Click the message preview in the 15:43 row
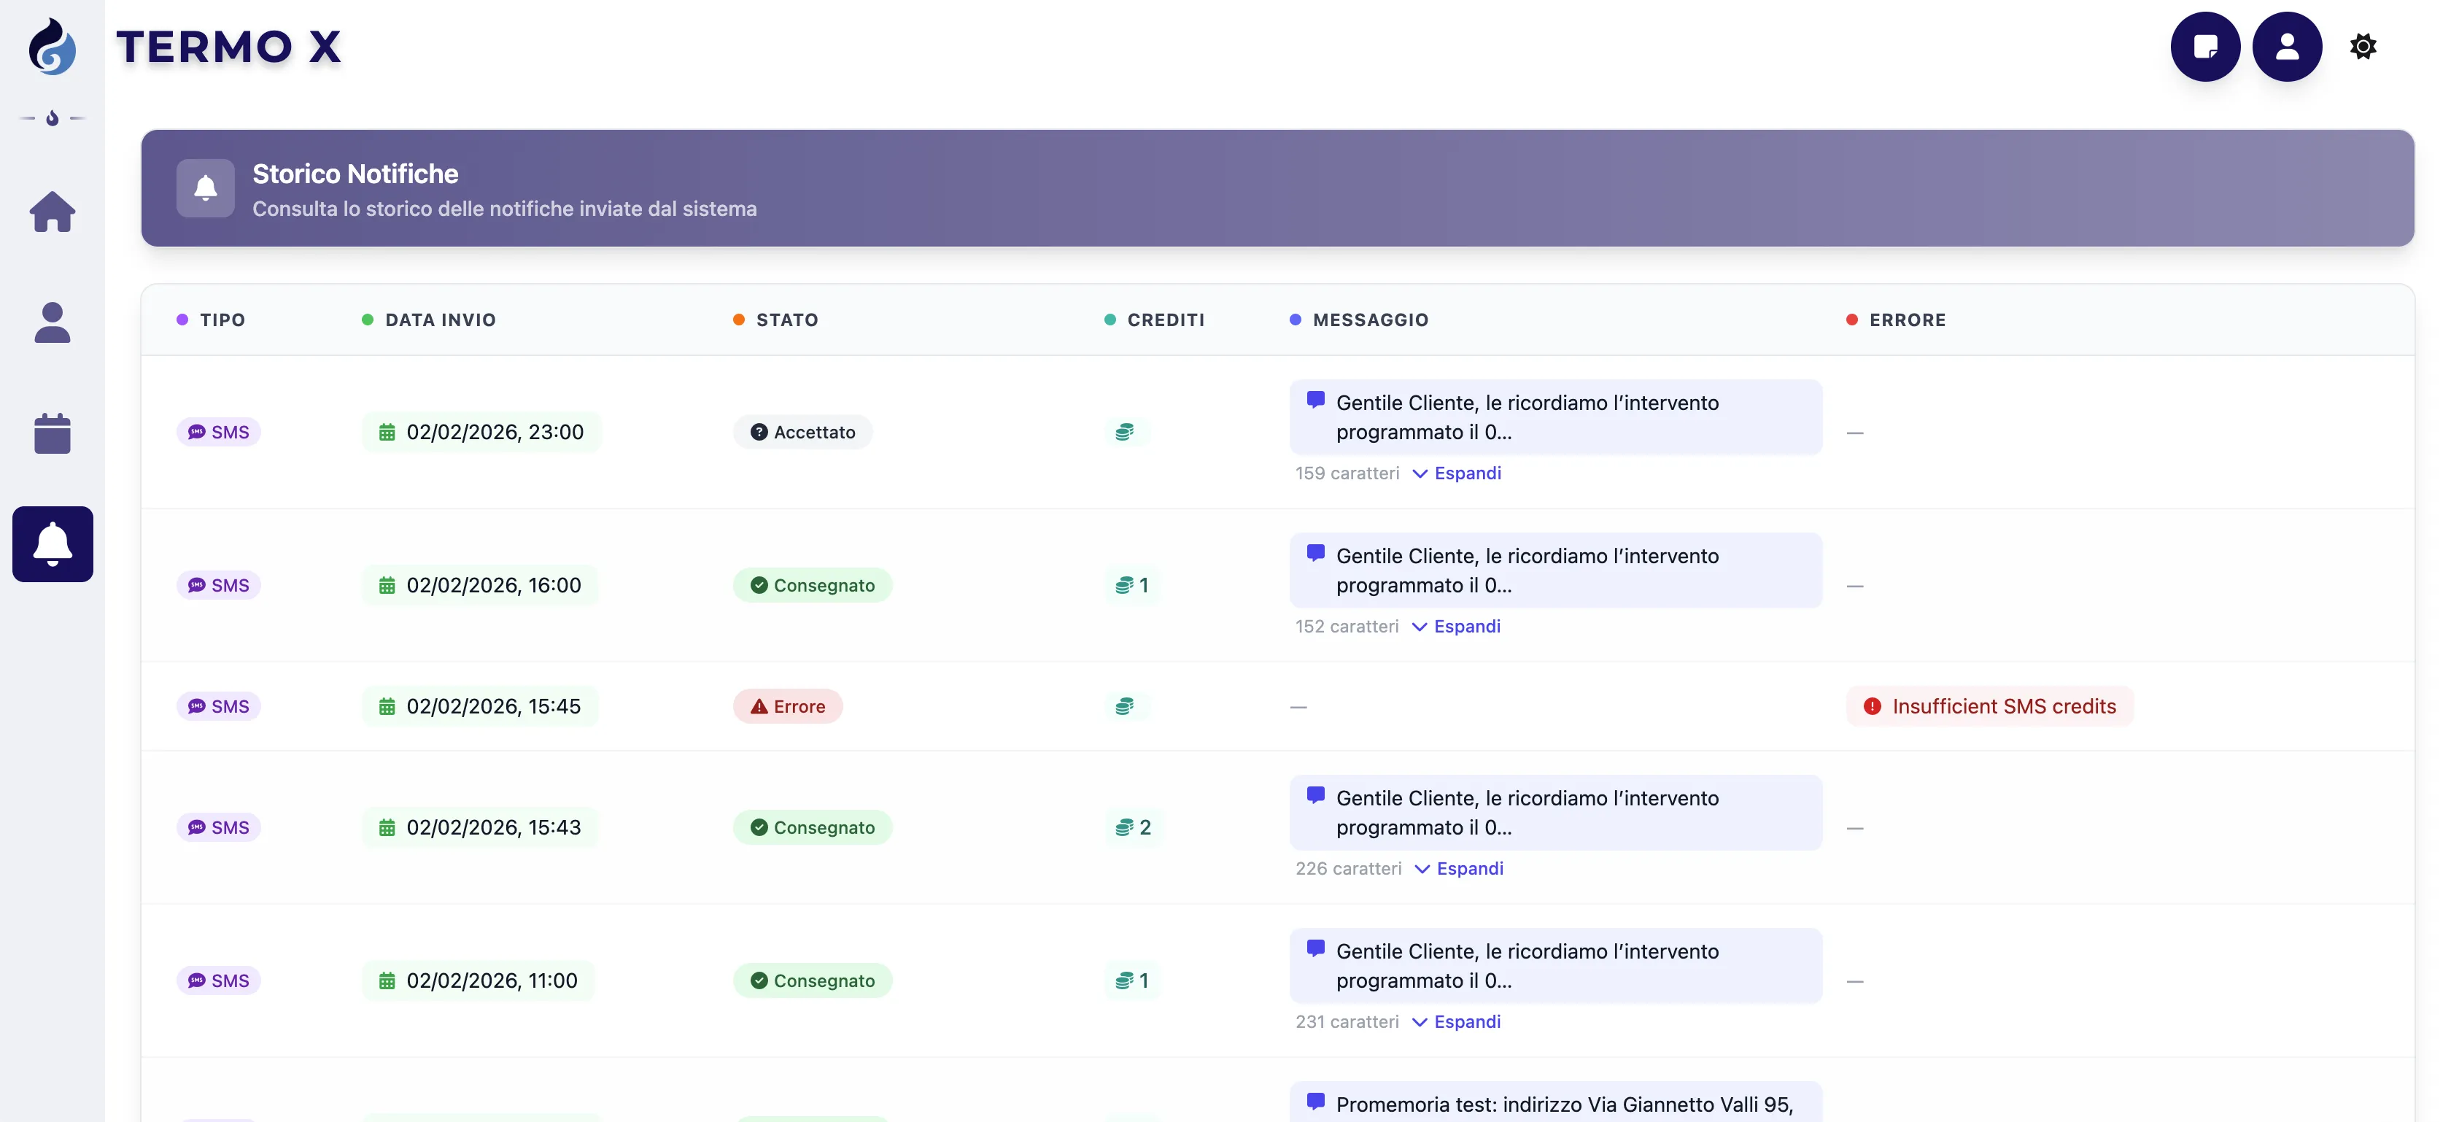The image size is (2451, 1122). pos(1556,812)
